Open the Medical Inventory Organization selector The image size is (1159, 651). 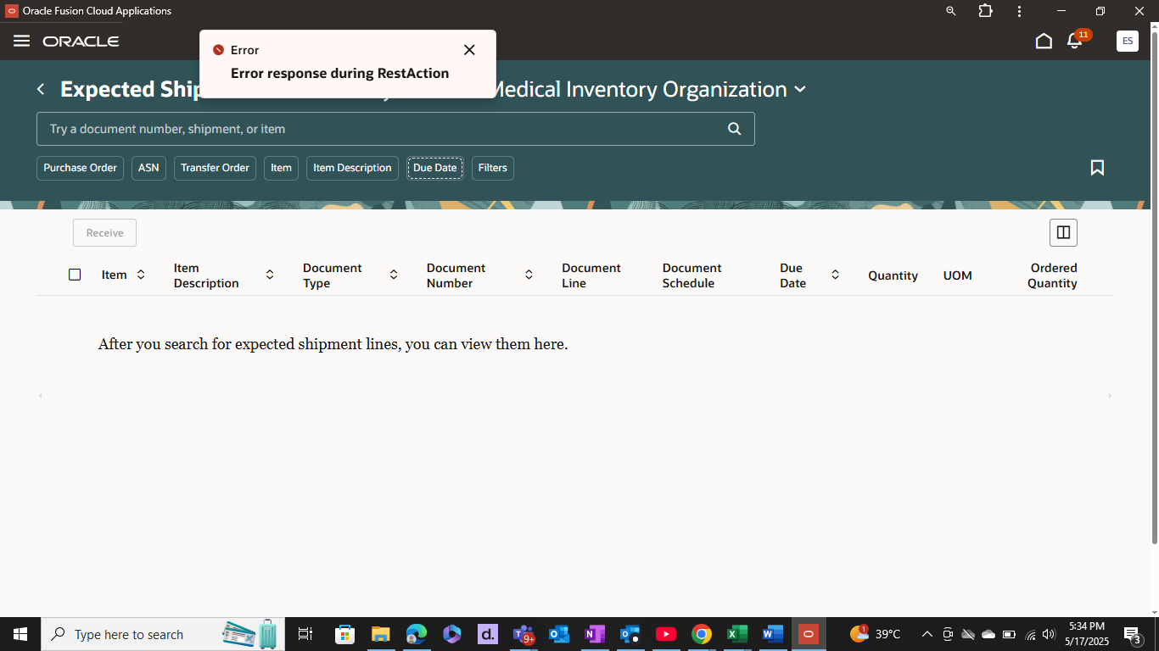(799, 89)
